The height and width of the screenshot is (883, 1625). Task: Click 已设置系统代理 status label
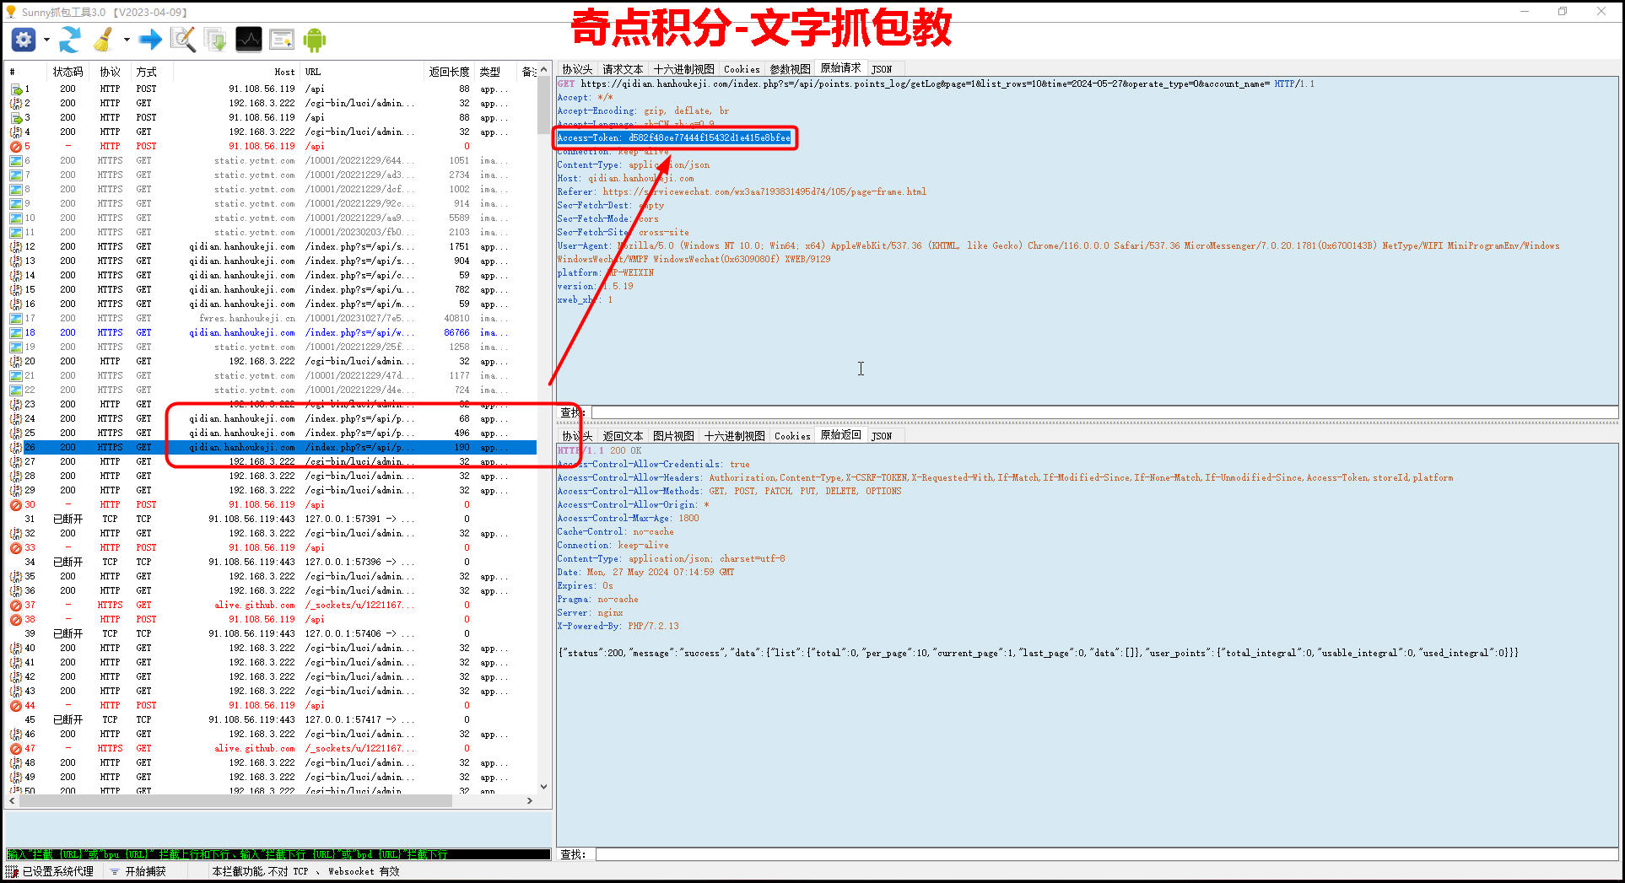click(57, 872)
